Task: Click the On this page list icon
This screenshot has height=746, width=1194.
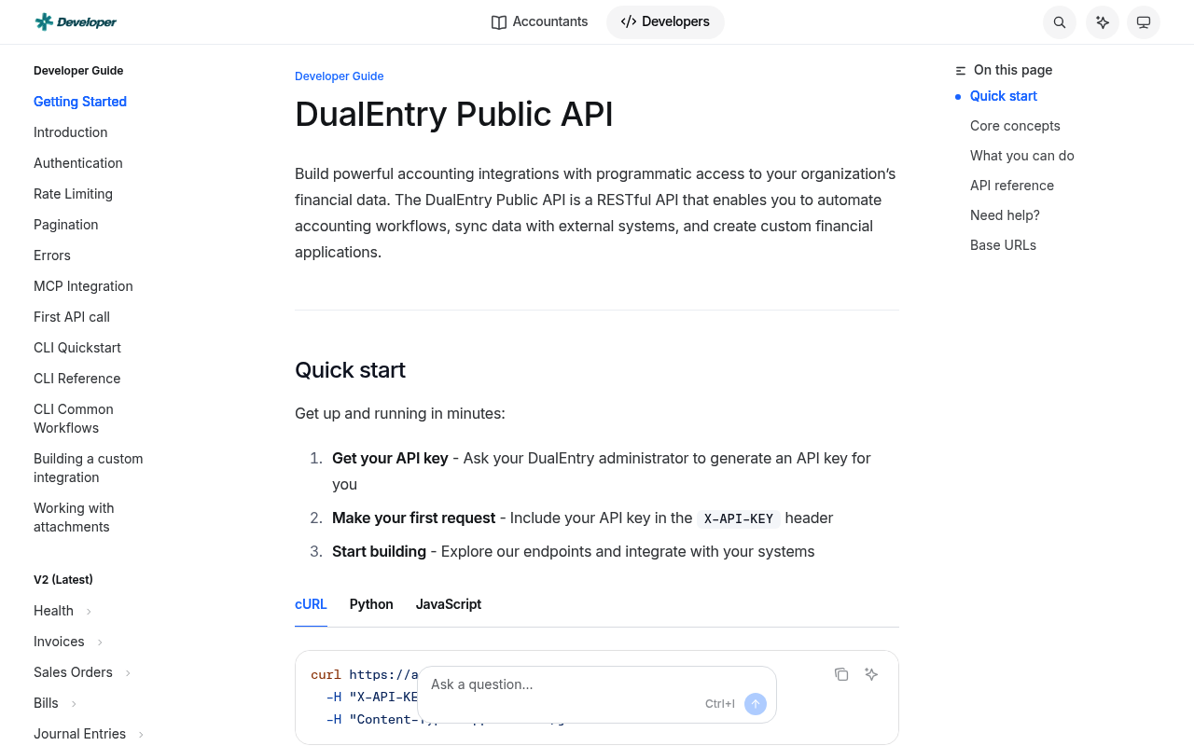Action: tap(961, 71)
